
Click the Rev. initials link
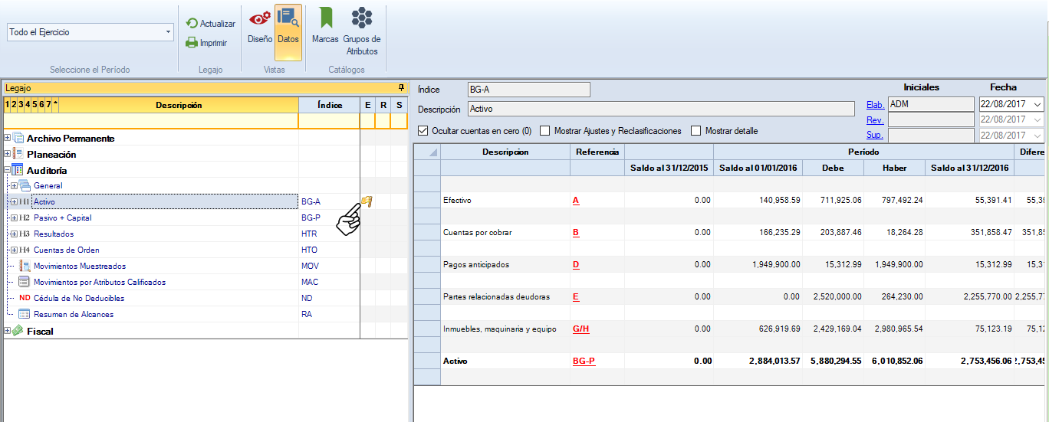[x=874, y=120]
